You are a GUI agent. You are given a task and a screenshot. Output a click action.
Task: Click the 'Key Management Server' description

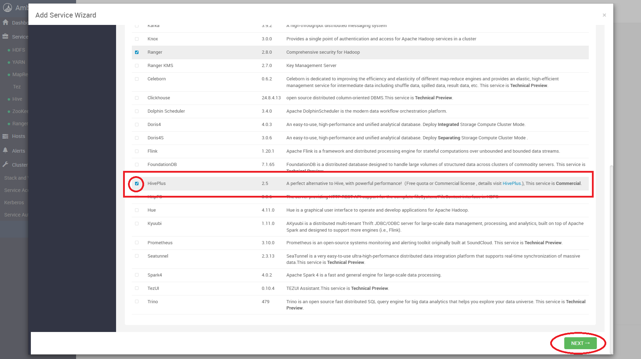tap(311, 66)
